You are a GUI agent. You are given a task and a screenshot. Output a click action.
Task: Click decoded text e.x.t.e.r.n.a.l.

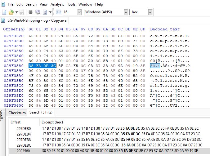(170, 36)
